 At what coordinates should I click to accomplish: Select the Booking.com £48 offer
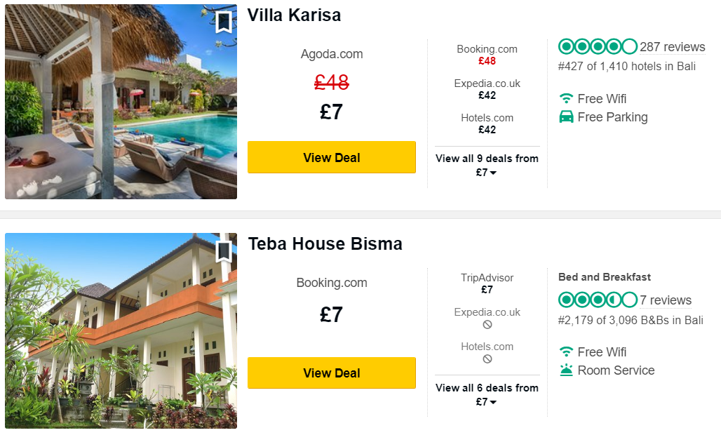(x=487, y=55)
